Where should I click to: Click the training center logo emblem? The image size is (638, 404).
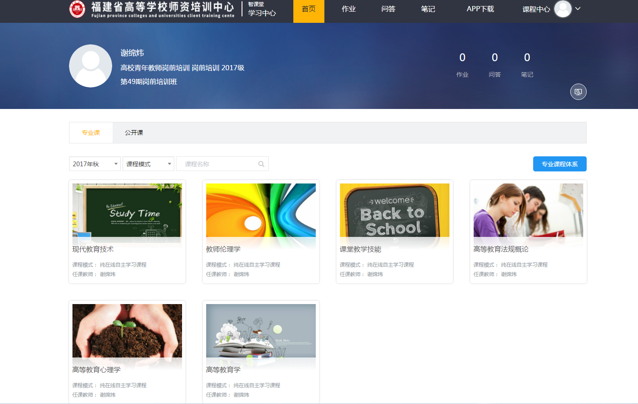pyautogui.click(x=77, y=9)
